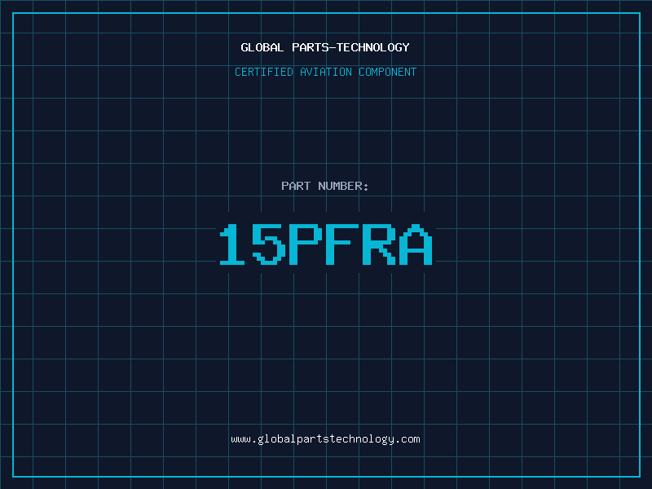Click the letter A in the part number
Image resolution: width=652 pixels, height=489 pixels.
[x=415, y=244]
